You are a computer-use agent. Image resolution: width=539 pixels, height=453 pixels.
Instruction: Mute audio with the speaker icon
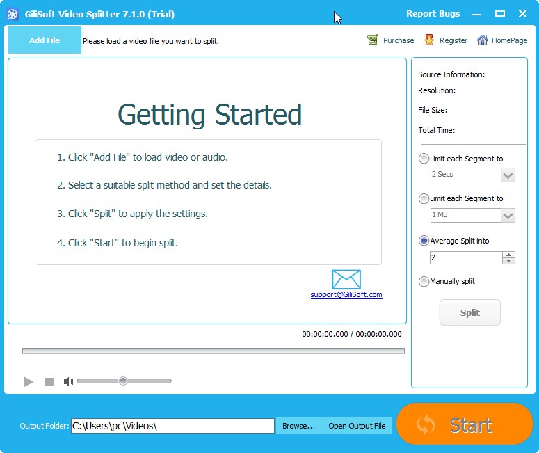(x=68, y=381)
